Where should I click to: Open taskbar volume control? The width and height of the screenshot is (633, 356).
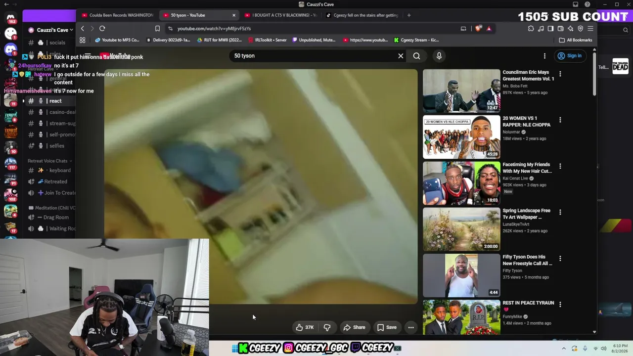click(603, 349)
